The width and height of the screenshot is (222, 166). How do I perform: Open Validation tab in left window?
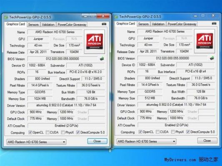48,24
